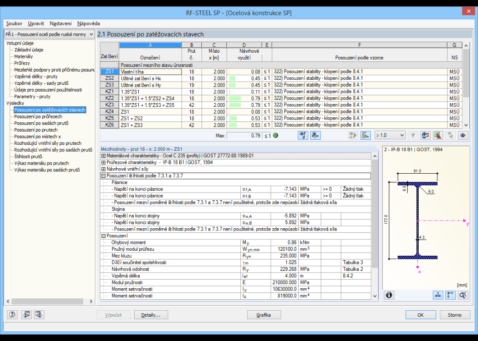Close the RF-STEEL SP window

[x=468, y=11]
